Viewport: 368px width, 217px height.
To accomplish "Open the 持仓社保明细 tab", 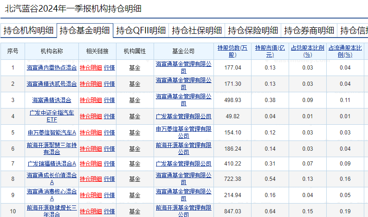I will tap(197, 31).
